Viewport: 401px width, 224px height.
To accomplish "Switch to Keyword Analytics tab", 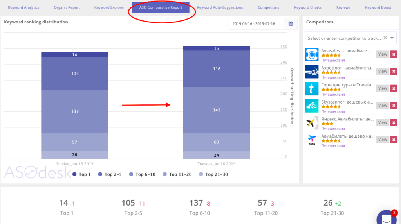I will [23, 7].
